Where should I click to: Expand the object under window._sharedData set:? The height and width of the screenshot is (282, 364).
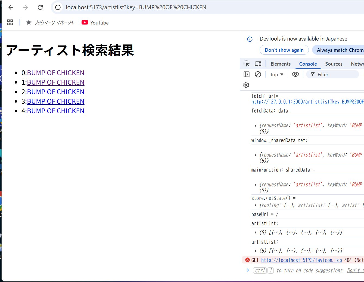(255, 155)
